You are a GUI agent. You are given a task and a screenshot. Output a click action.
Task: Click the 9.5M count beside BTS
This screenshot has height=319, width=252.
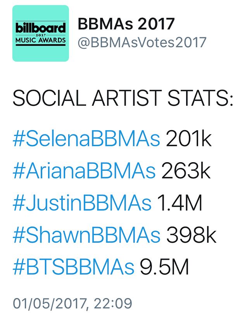click(x=164, y=268)
